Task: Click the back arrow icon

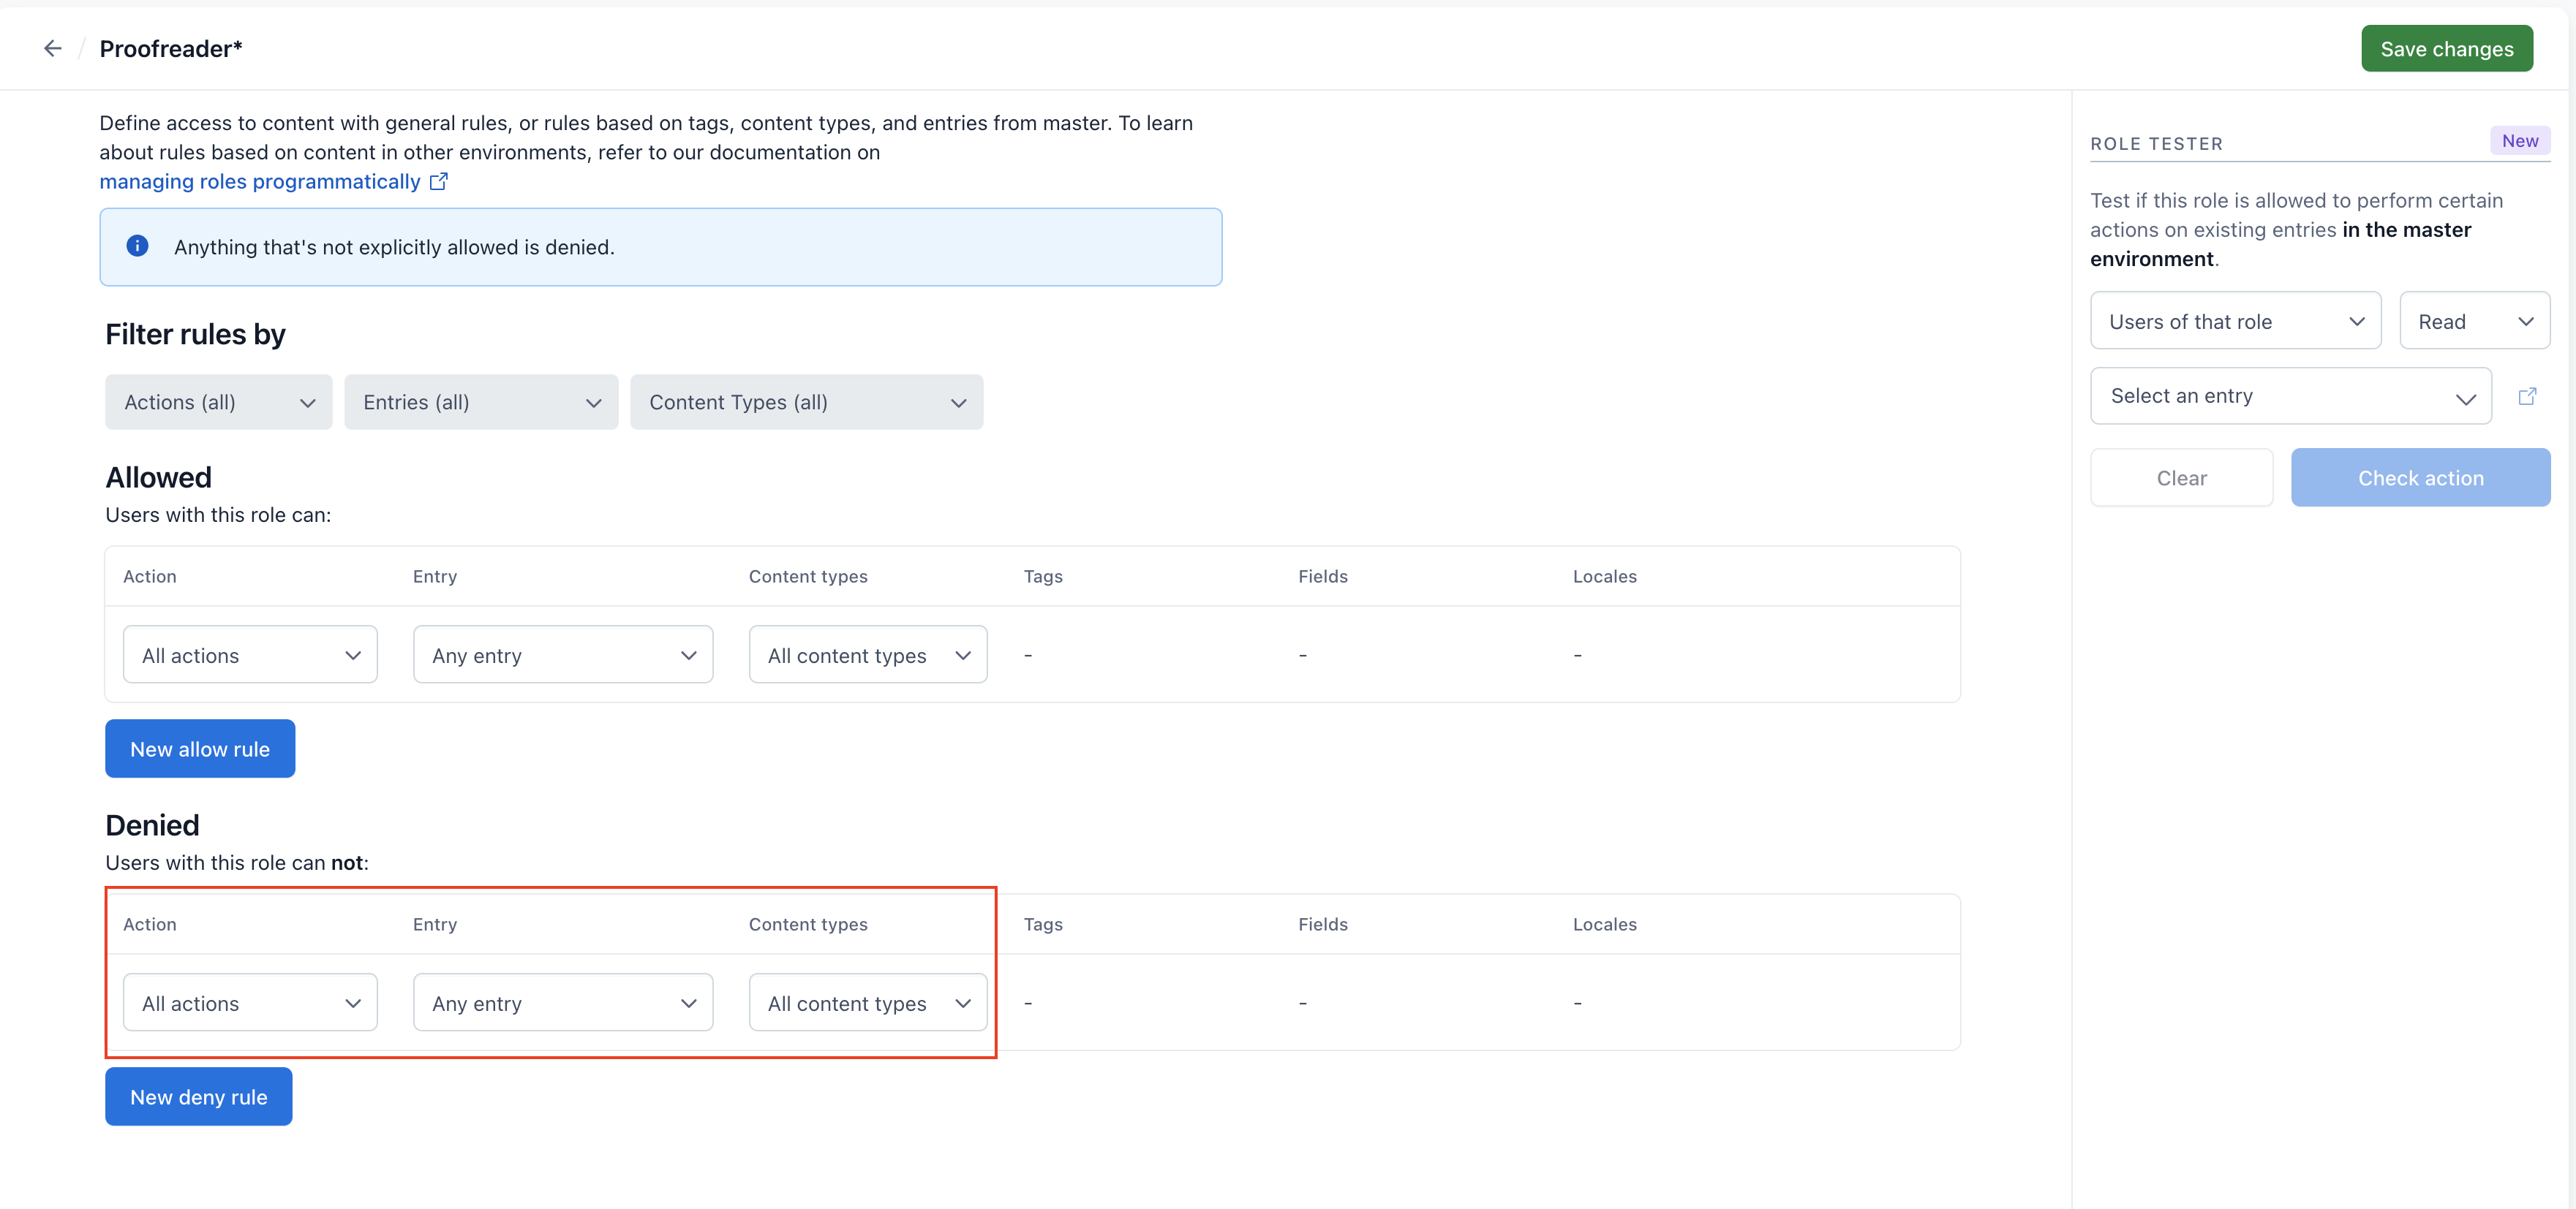Action: pyautogui.click(x=53, y=48)
